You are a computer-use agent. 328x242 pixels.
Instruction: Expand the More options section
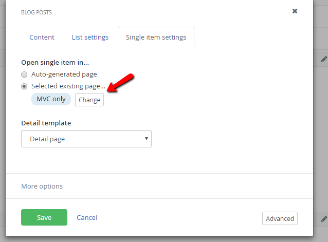(x=42, y=186)
